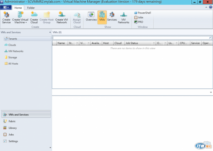Viewport: 213px width, 151px height.
Task: Switch to the Home ribbon tab
Action: (x=18, y=8)
